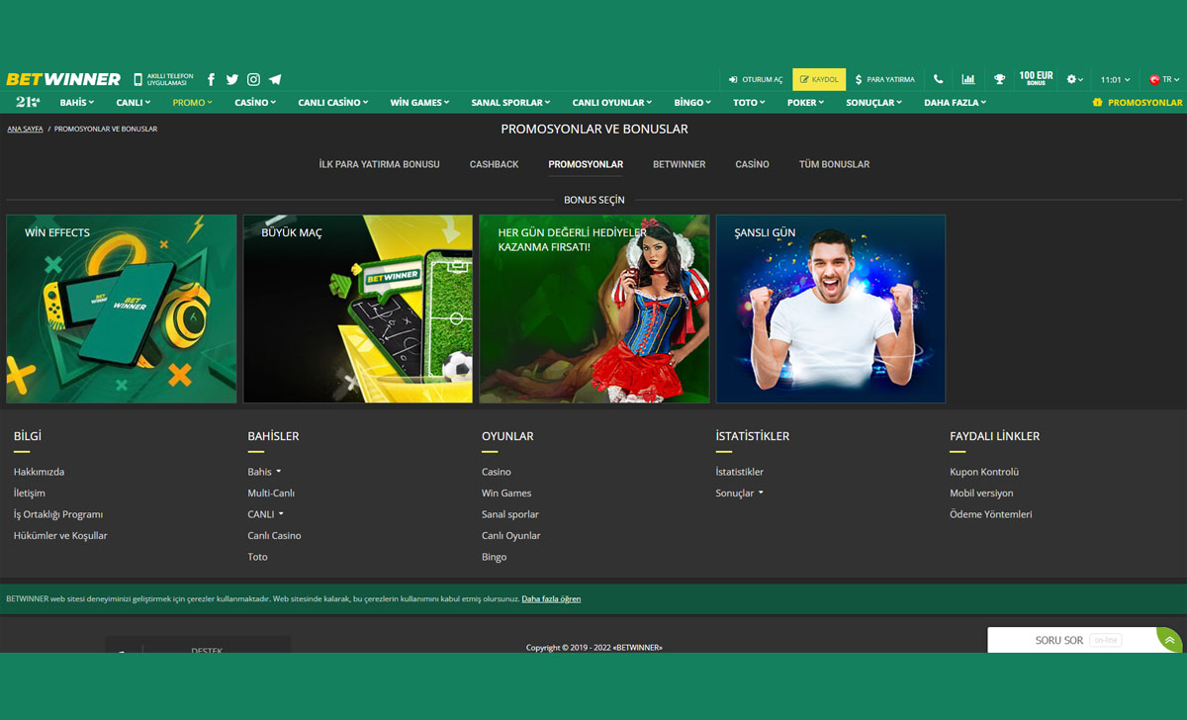The image size is (1187, 720).
Task: Switch to the CASHBACK tab
Action: coord(494,164)
